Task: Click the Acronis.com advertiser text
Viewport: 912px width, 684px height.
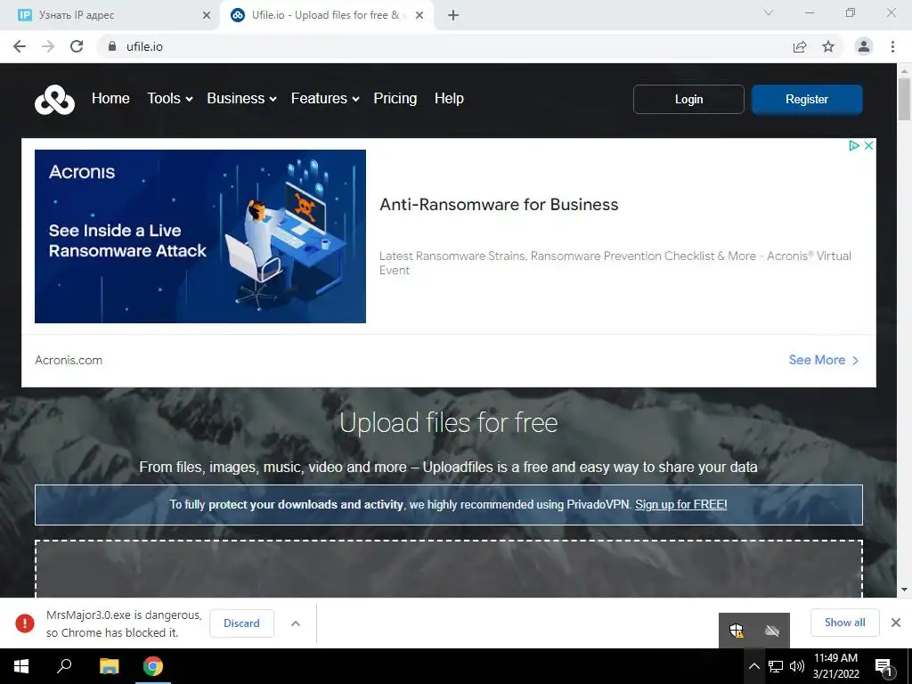Action: (69, 360)
